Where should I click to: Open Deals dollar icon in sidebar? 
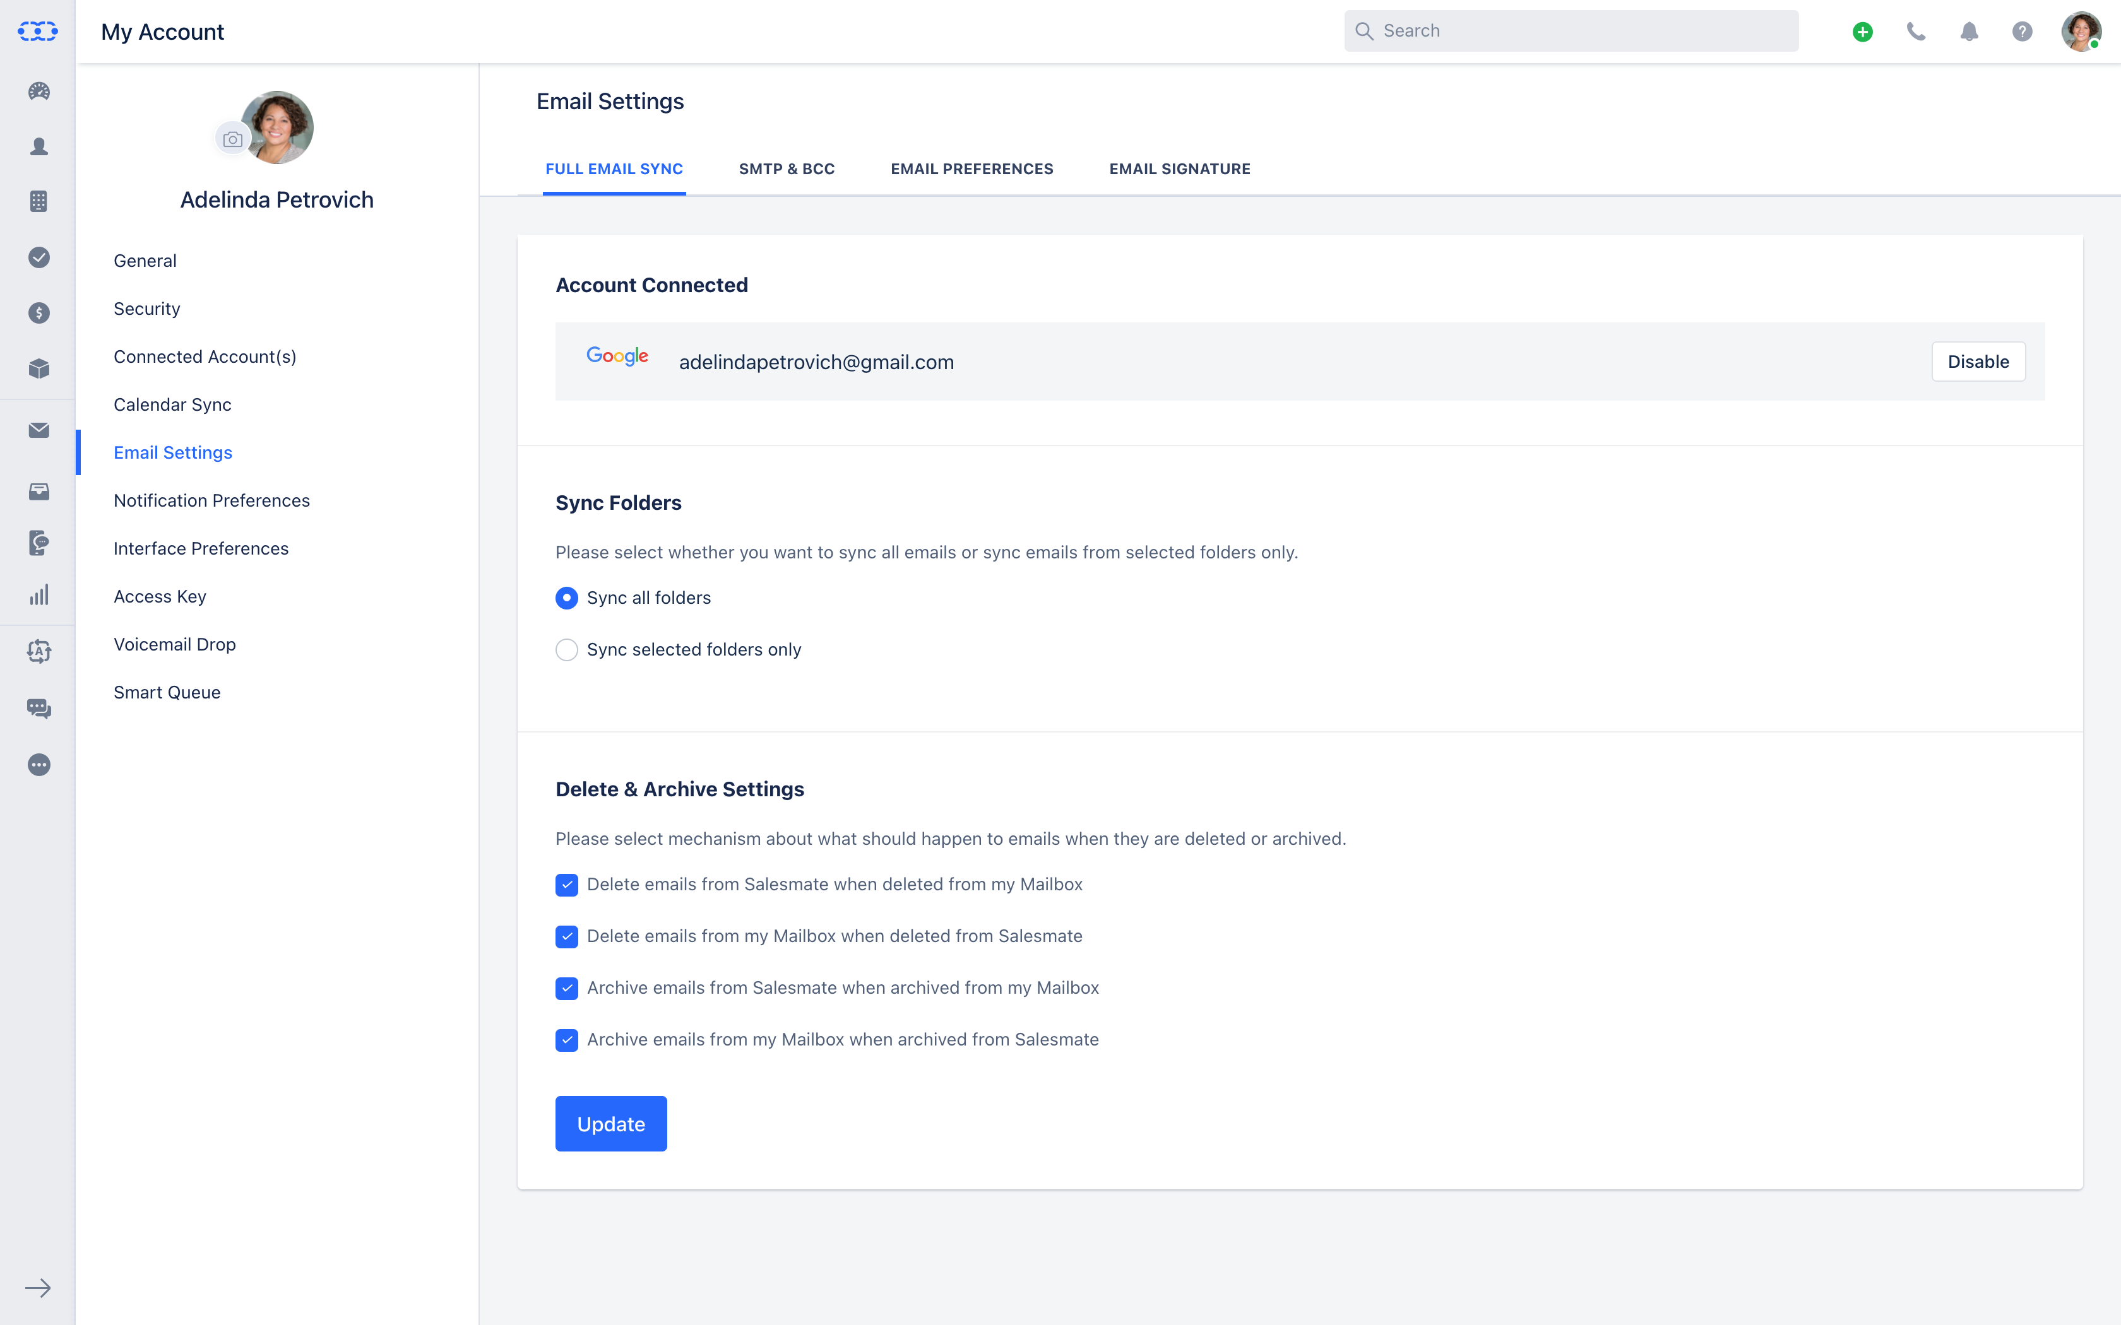tap(39, 313)
